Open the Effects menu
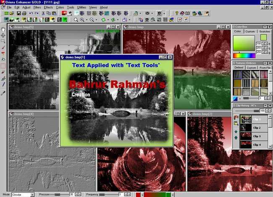This screenshot has height=197, width=273. (48, 7)
